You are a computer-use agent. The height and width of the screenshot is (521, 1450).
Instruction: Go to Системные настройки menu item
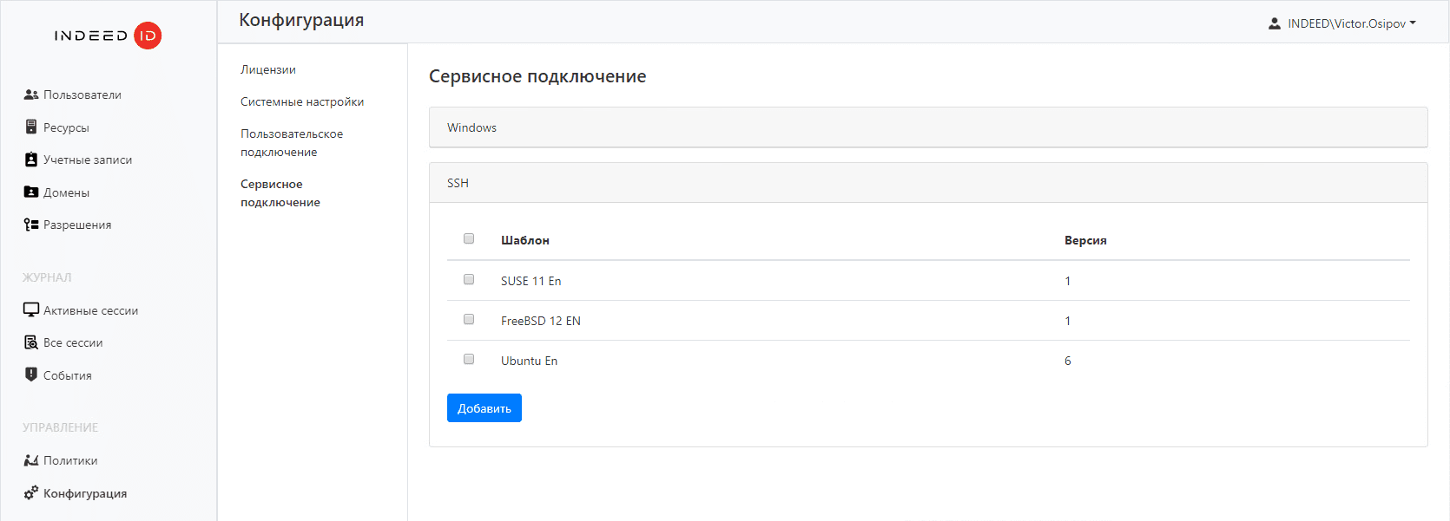tap(302, 101)
